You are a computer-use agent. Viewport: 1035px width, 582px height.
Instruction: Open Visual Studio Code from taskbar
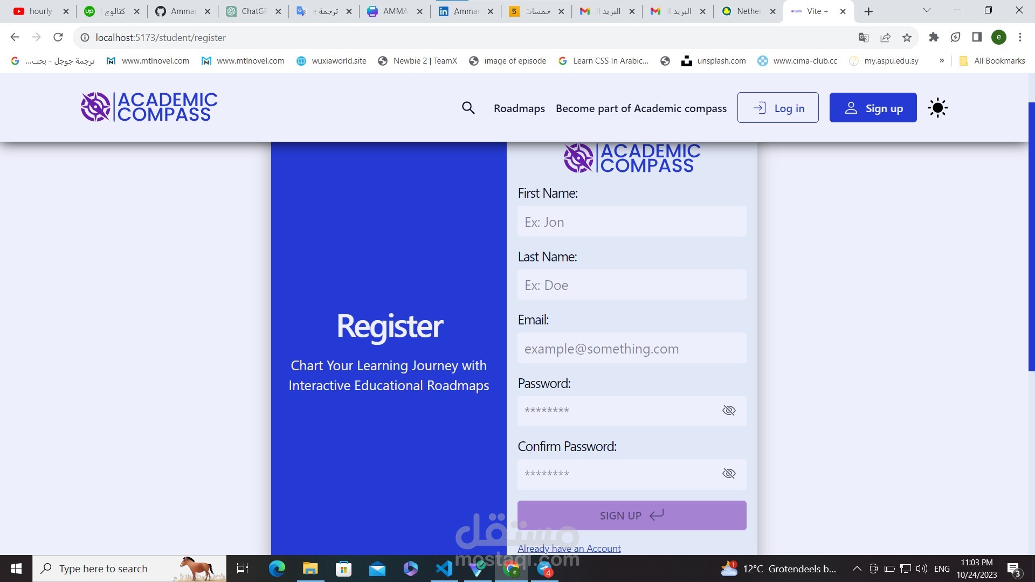click(444, 569)
